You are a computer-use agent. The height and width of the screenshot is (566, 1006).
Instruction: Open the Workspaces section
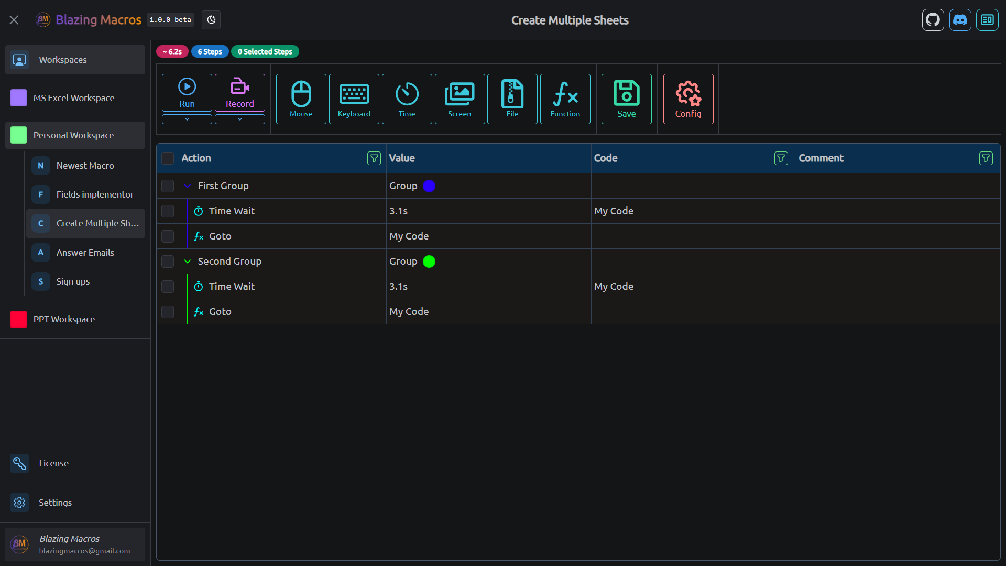[75, 60]
